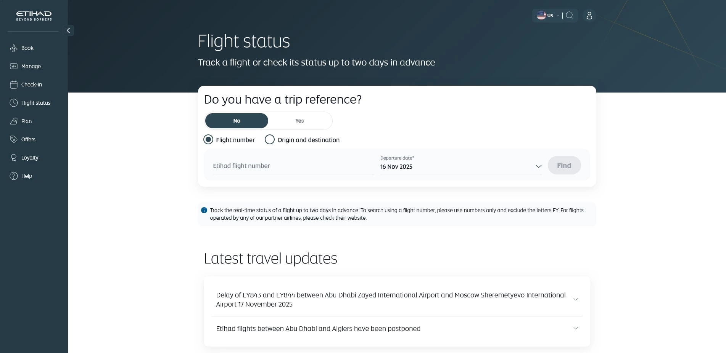Click the Etihad flight number field
This screenshot has height=353, width=726.
point(293,166)
